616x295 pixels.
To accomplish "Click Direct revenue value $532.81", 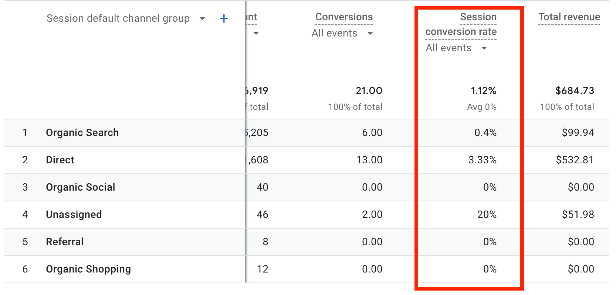I will click(575, 160).
